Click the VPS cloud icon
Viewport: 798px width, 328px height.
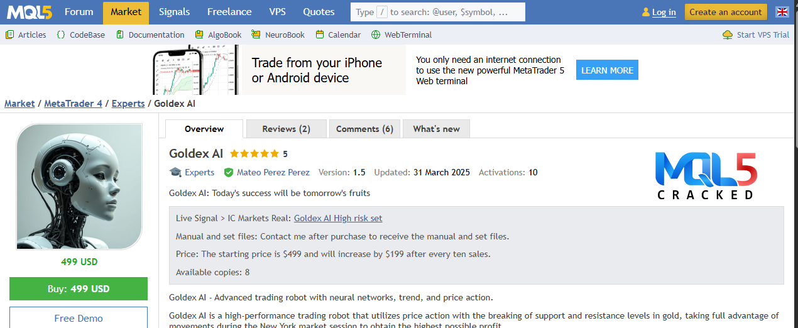click(728, 35)
